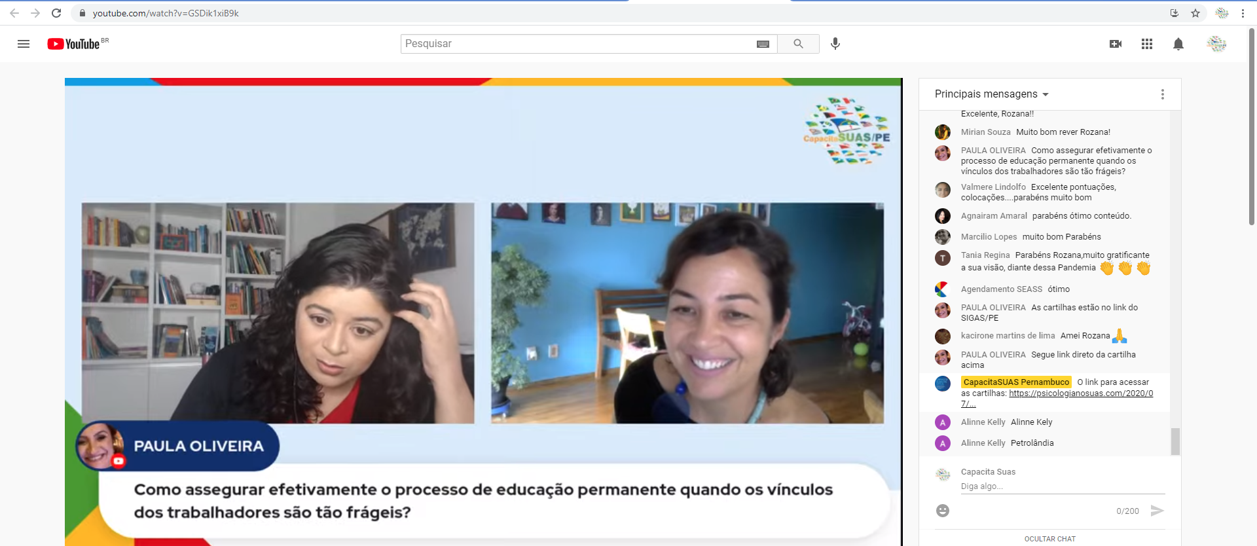Screen dimensions: 1257x546
Task: Bookmark this page with the star icon
Action: 1195,13
